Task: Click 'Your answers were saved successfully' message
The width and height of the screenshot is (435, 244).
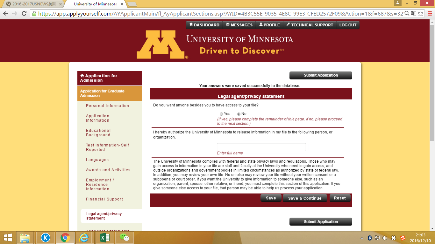Action: [250, 86]
